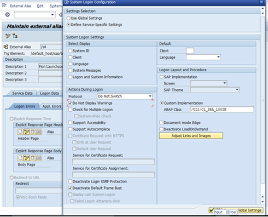Open the Default Language dropdown

[x=218, y=57]
